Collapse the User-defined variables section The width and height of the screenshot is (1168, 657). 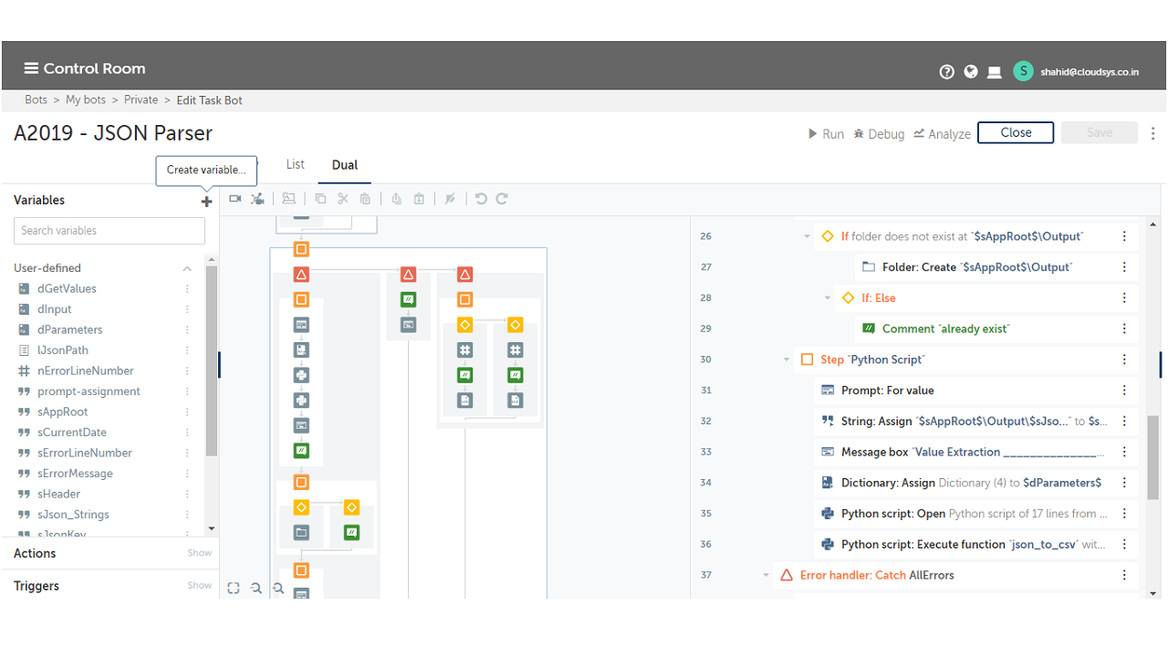[187, 268]
